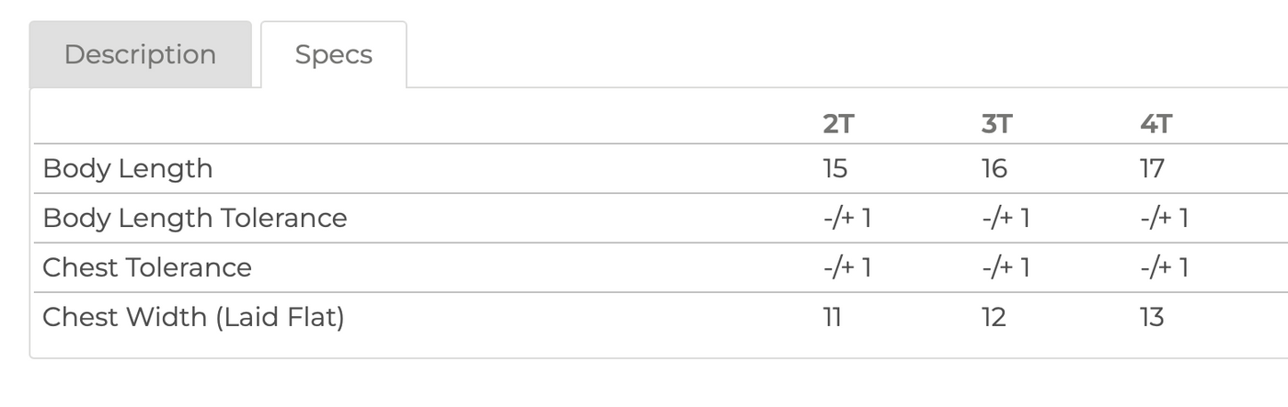Click the 2T size column header

(x=838, y=124)
